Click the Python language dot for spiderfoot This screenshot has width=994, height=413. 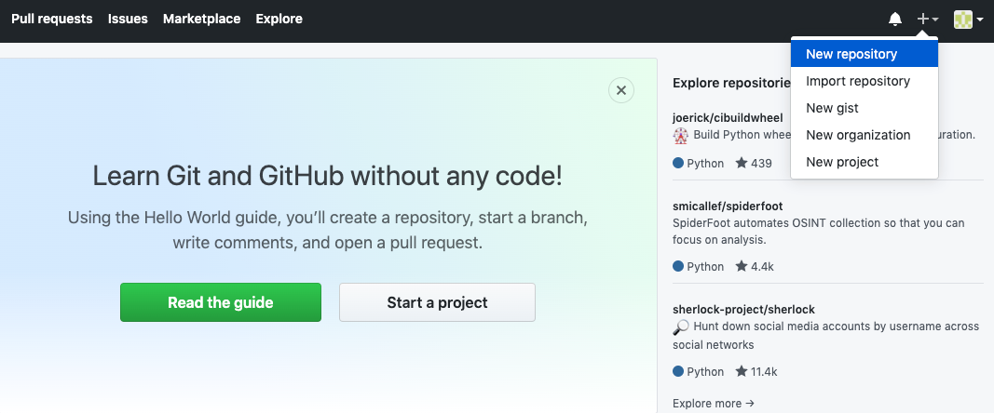(x=677, y=266)
